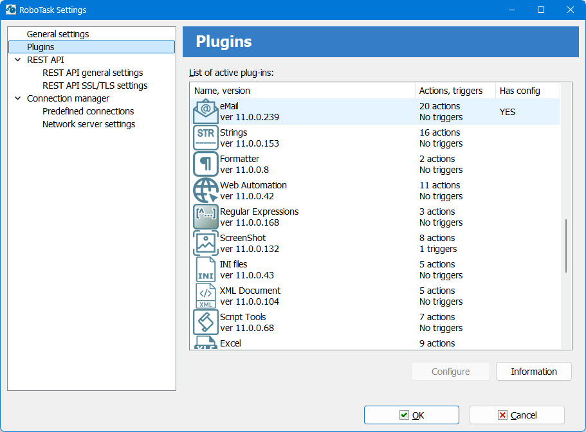The width and height of the screenshot is (586, 432).
Task: Click '7 actions' in Script Tools row
Action: 437,317
